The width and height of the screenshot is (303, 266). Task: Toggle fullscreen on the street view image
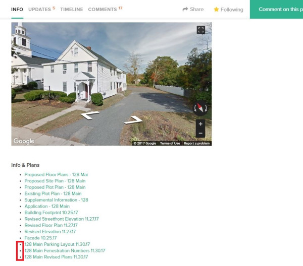click(x=201, y=30)
